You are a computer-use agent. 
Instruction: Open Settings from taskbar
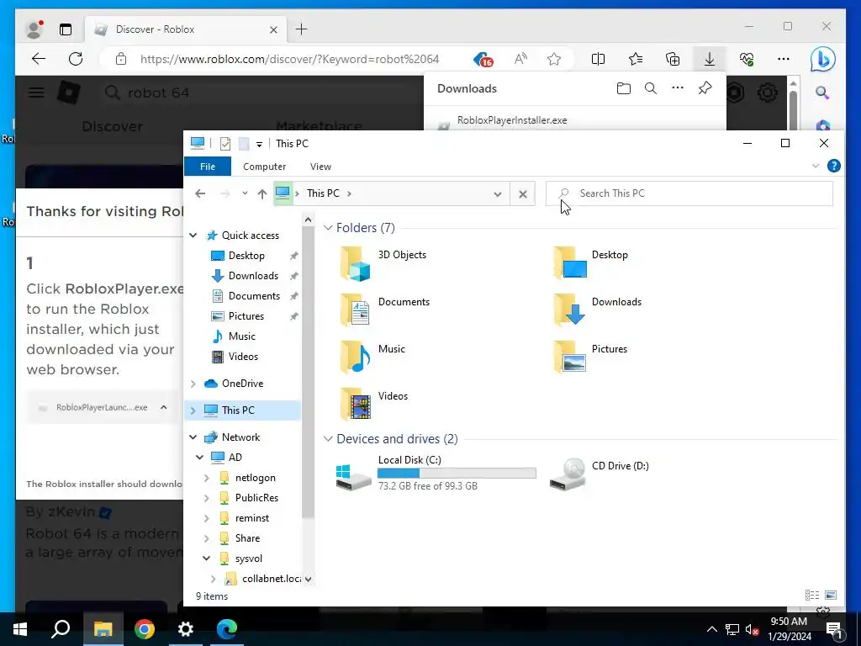(x=186, y=629)
